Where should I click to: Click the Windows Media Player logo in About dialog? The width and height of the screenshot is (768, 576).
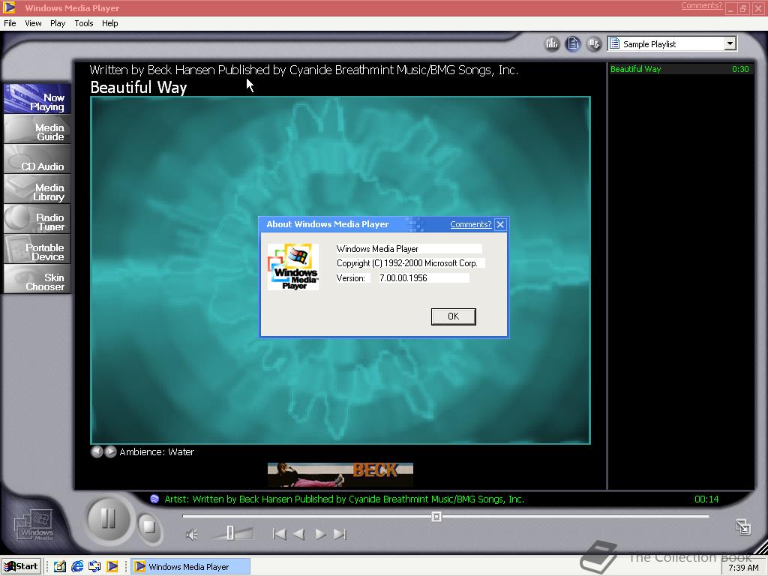293,267
